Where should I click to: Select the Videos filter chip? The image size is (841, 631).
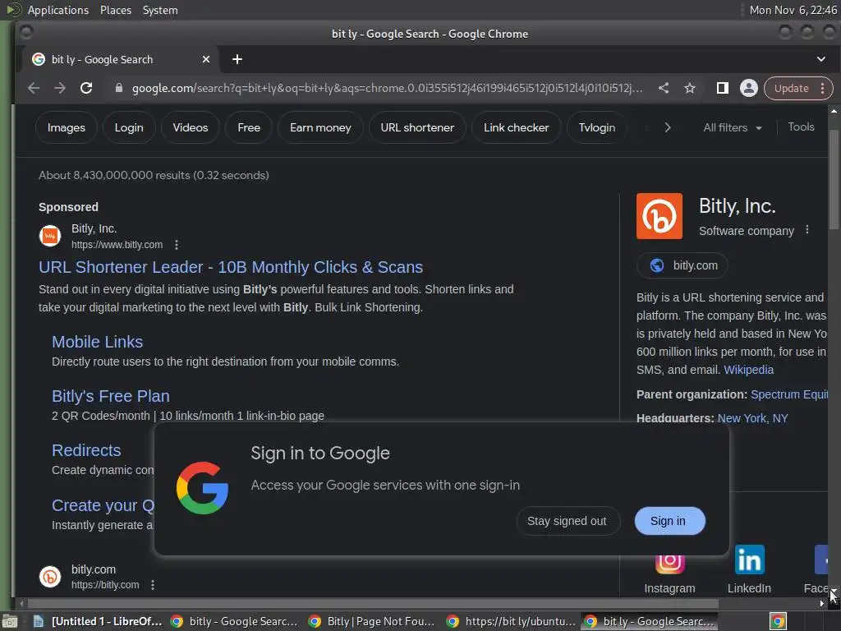191,127
